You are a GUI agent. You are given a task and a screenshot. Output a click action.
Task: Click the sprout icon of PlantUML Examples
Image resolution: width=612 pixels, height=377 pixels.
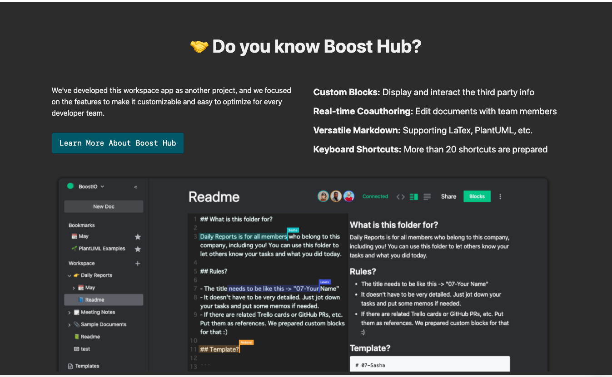pyautogui.click(x=74, y=249)
